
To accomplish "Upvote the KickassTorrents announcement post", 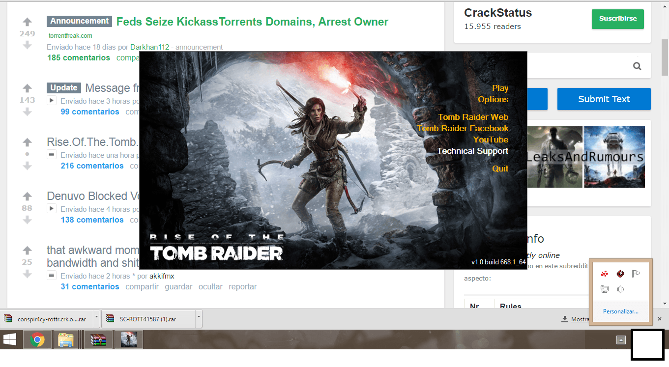I will (27, 22).
